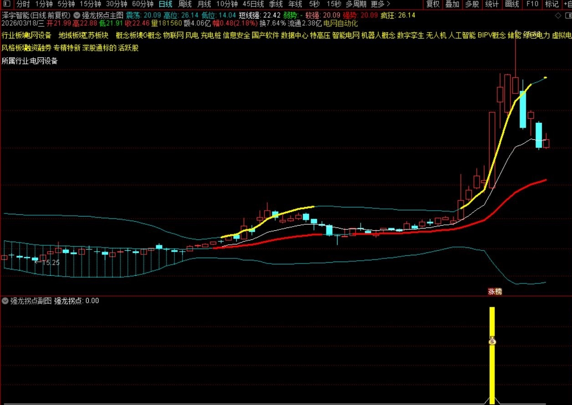Viewport: 572px width, 405px height.
Task: Open the 电网设备 industry sector
Action: (37, 35)
